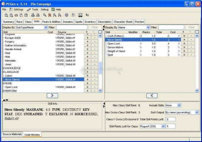Click the plus button for Craft (Pottery) row
The height and width of the screenshot is (142, 202).
point(184,36)
